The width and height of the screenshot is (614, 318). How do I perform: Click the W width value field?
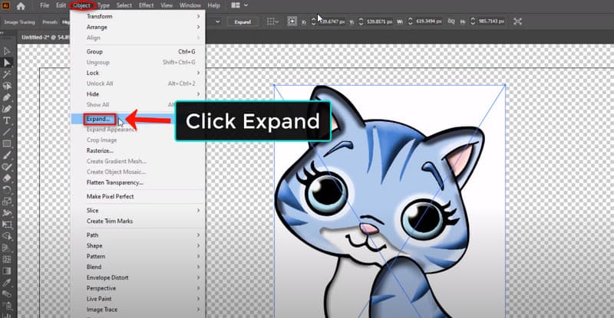pyautogui.click(x=429, y=21)
